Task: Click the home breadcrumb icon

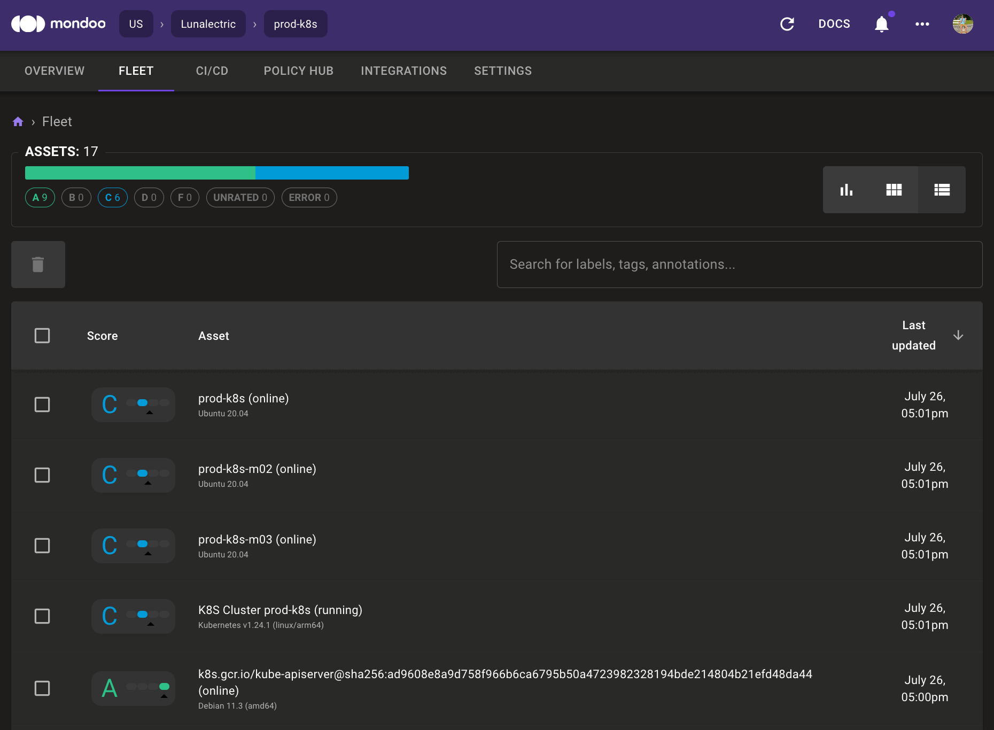Action: pyautogui.click(x=18, y=121)
